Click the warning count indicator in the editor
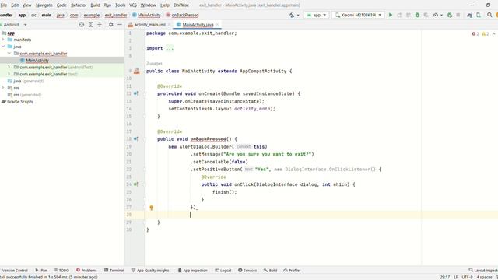 [486, 34]
